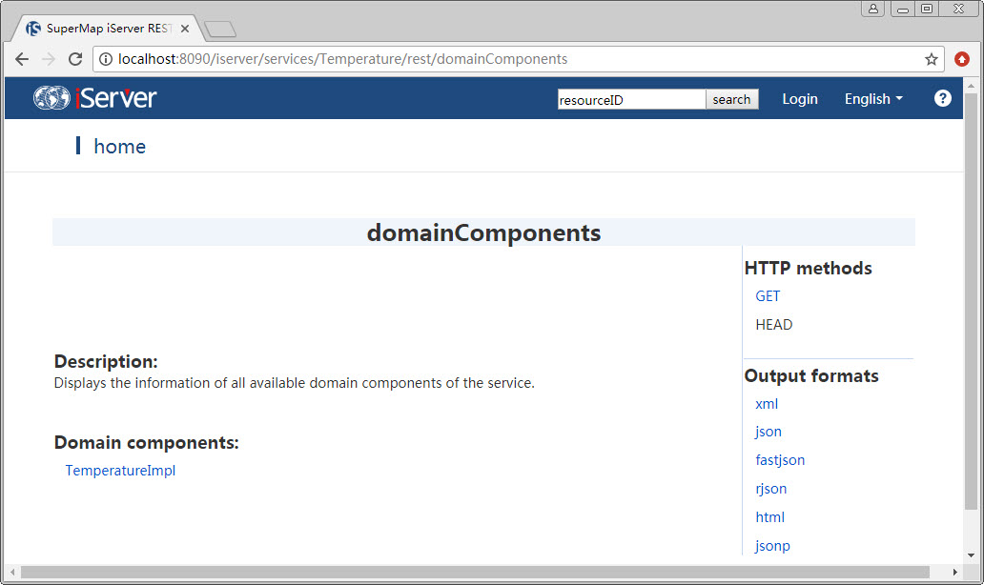Expand the English language dropdown
This screenshot has width=984, height=585.
coord(873,99)
